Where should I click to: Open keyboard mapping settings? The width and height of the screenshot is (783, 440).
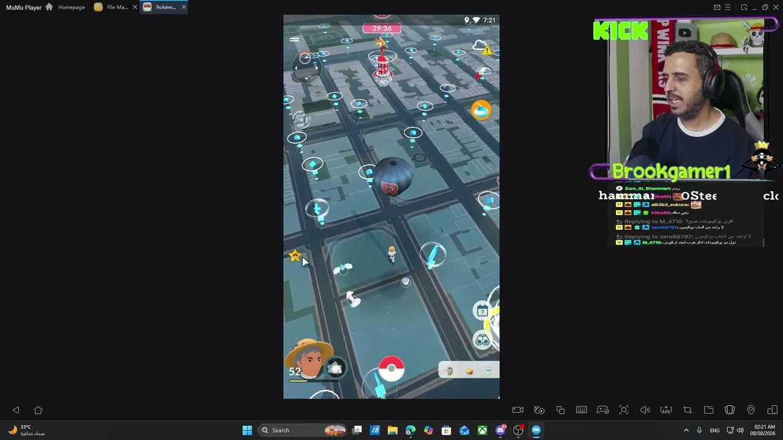[x=581, y=410]
